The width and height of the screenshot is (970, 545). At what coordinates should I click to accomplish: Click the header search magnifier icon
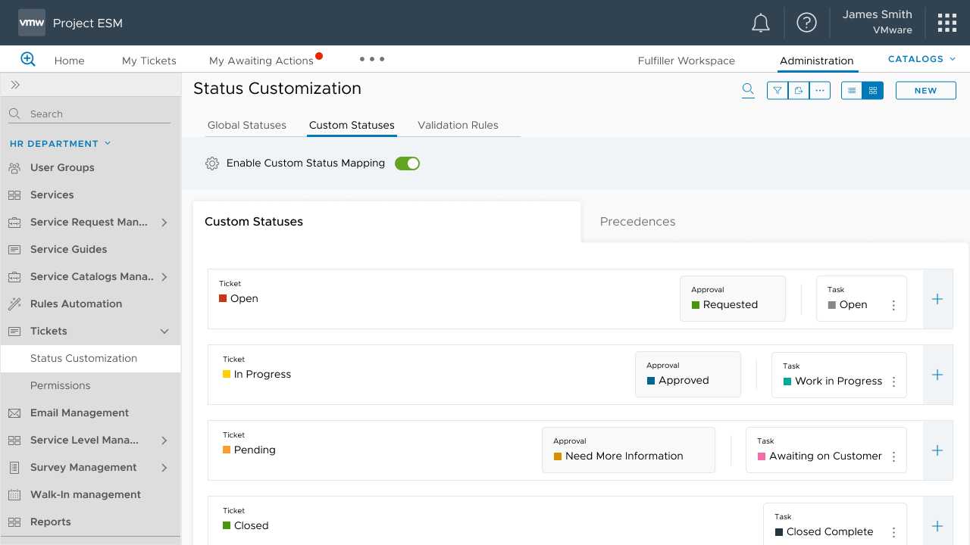click(748, 90)
